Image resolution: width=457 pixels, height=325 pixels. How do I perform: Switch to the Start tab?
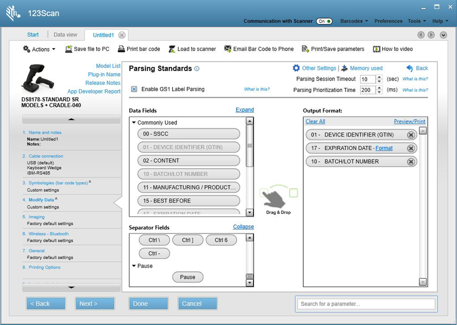pos(33,35)
